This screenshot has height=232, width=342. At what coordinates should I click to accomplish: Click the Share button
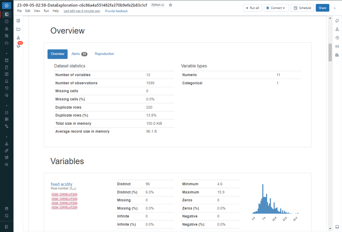tap(322, 8)
